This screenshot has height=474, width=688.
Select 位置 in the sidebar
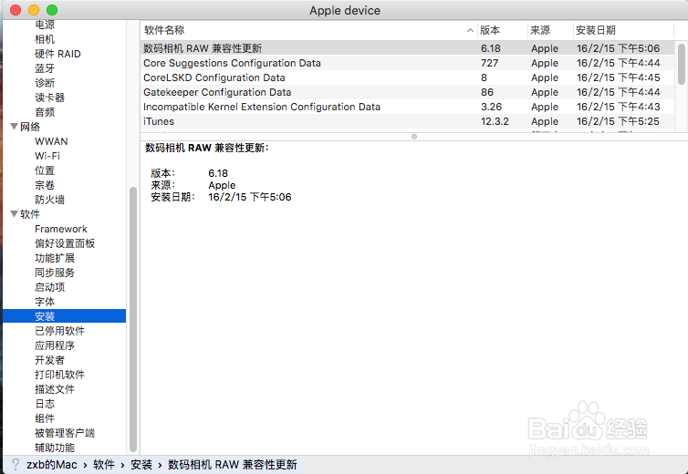pyautogui.click(x=45, y=170)
